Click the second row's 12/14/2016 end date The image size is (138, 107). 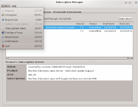(x=126, y=31)
